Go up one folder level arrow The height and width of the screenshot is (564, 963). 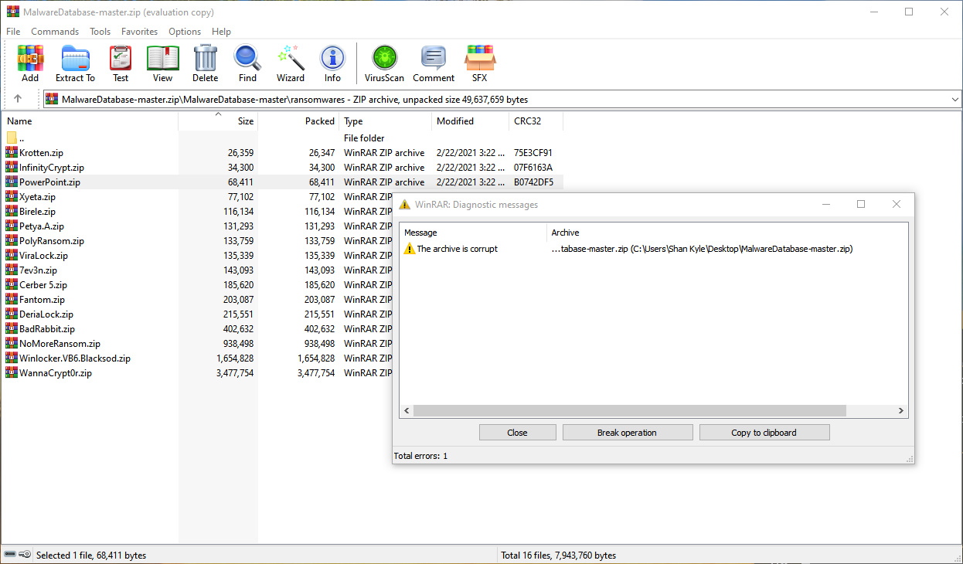click(18, 99)
